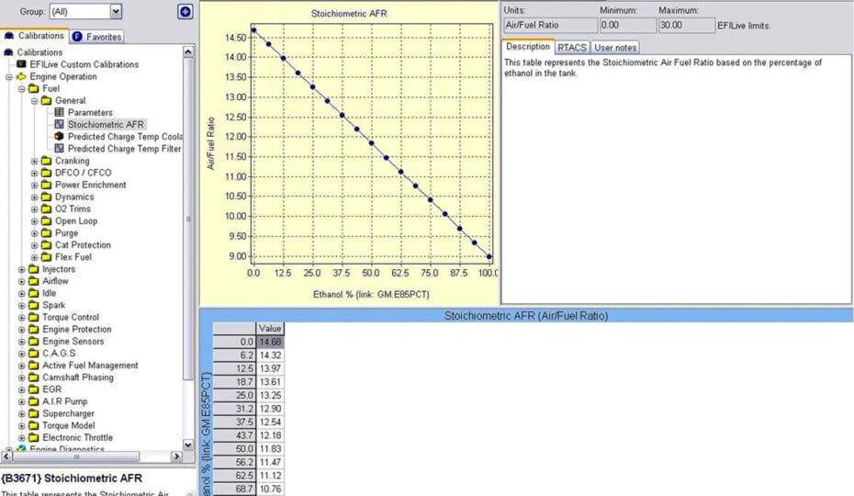Viewport: 854px width, 496px height.
Task: Click the Electronic Throttle folder icon
Action: [x=34, y=437]
